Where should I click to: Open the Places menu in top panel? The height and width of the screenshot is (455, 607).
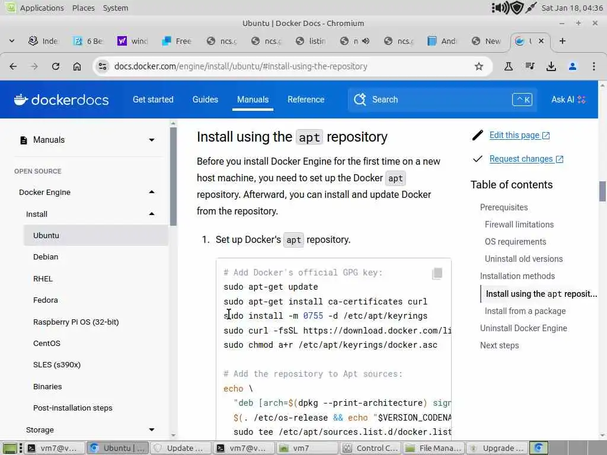(83, 8)
